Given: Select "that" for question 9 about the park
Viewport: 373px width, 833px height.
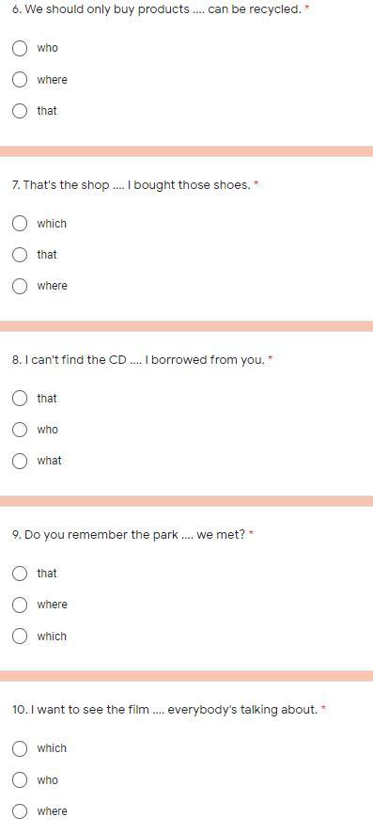Looking at the screenshot, I should pyautogui.click(x=20, y=574).
